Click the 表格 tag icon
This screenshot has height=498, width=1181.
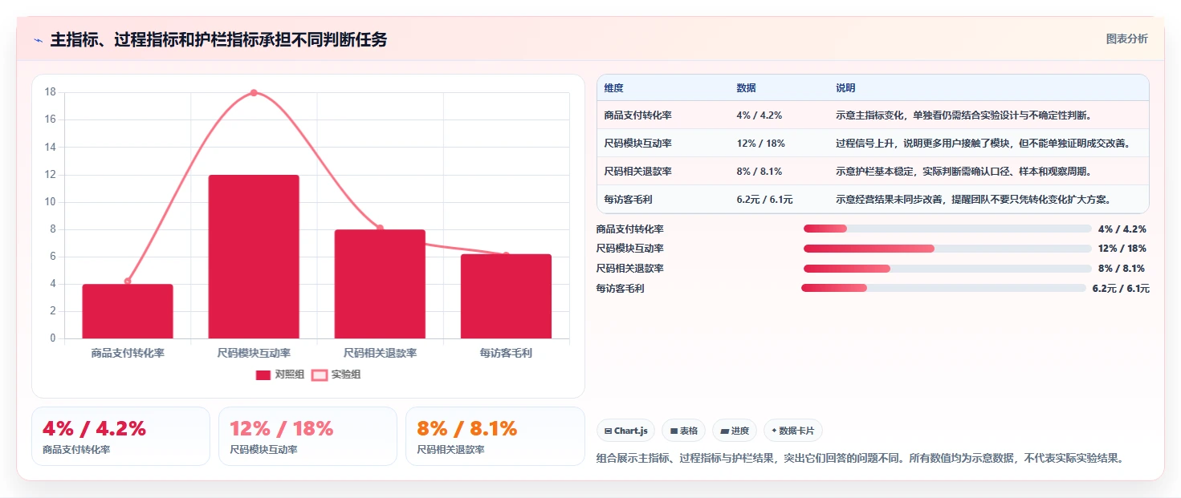click(x=674, y=431)
